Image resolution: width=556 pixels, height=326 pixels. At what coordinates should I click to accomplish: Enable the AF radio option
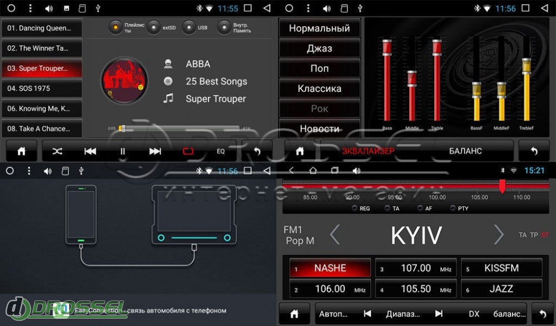coord(420,209)
